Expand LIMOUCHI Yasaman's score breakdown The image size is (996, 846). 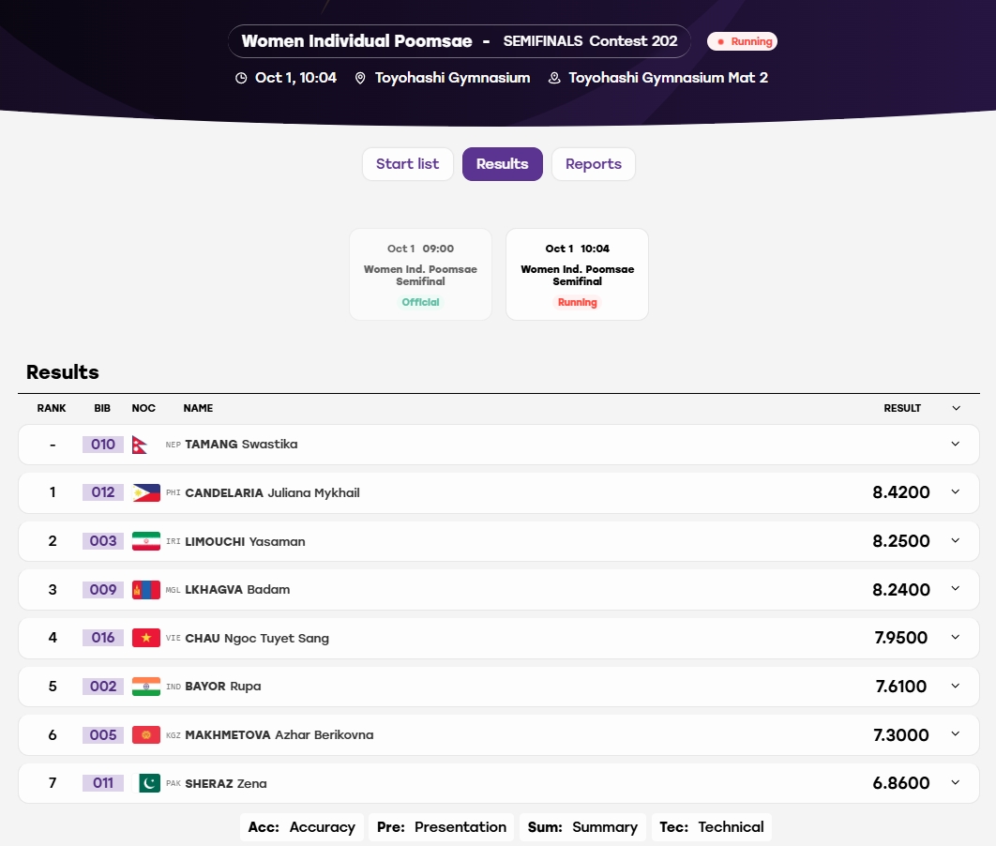(x=956, y=540)
